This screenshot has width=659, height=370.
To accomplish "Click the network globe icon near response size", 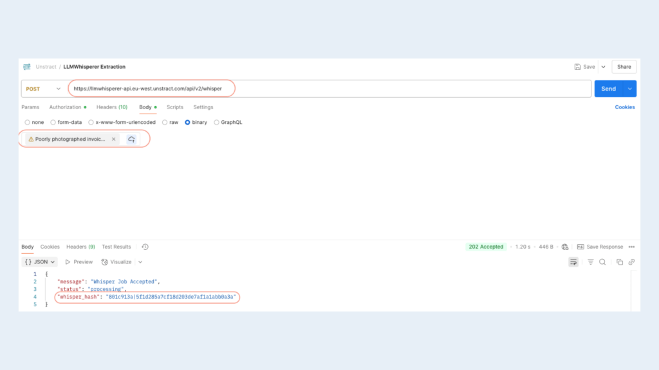I will tap(565, 247).
